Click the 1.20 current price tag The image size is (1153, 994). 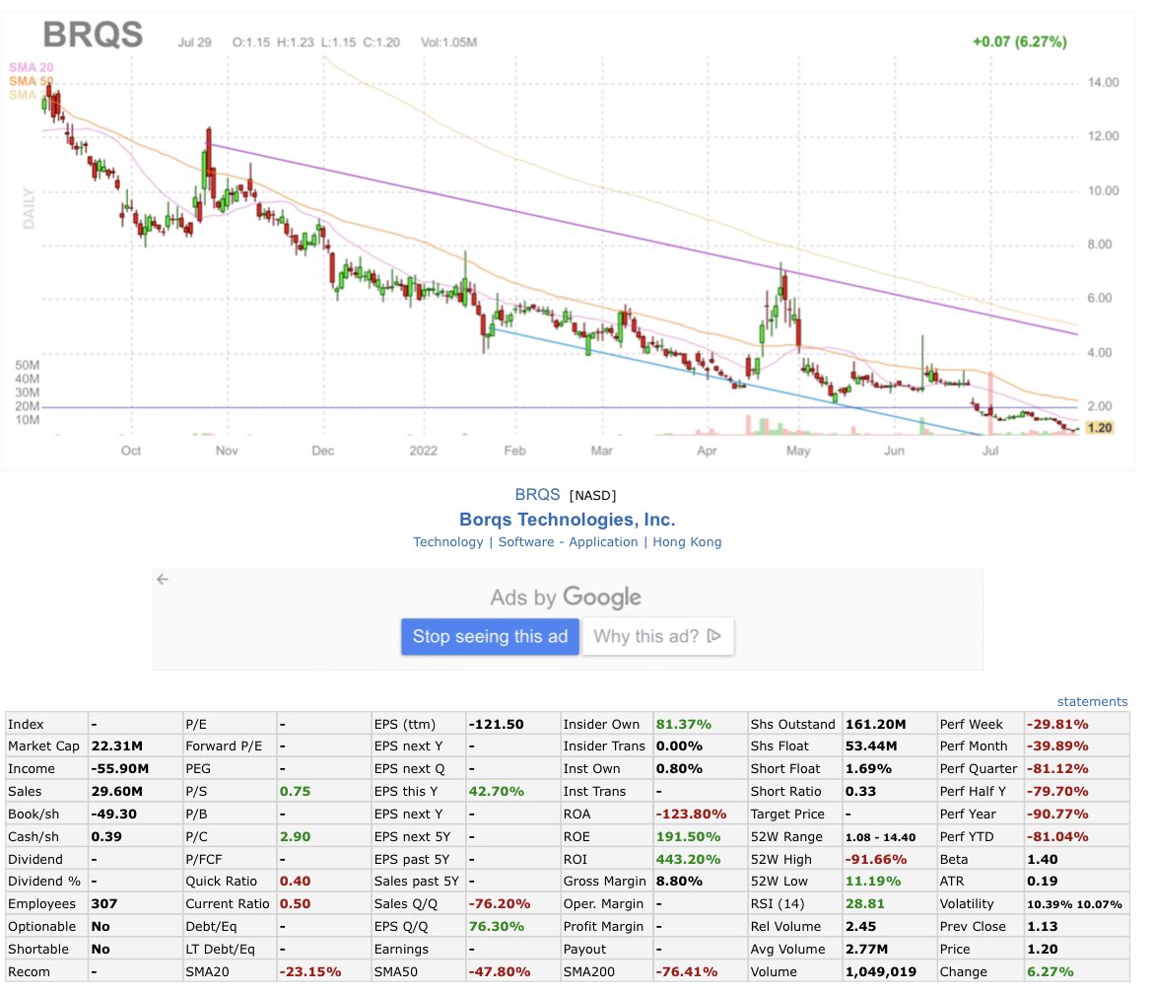pos(1100,428)
